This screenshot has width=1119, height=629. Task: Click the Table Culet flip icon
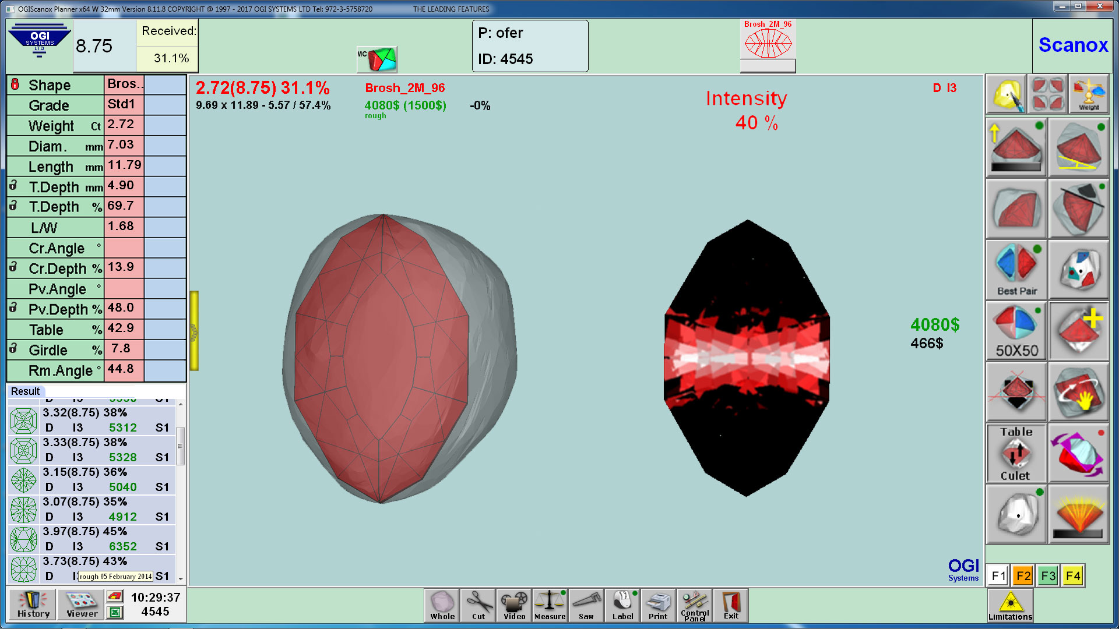coord(1016,453)
